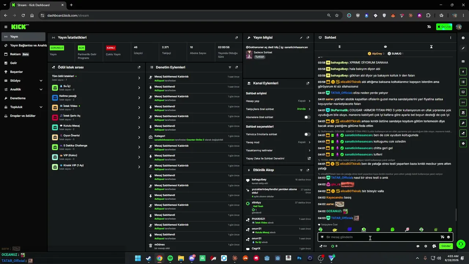Filter the Denetim Eylemleri list
This screenshot has height=264, width=469.
click(x=230, y=67)
